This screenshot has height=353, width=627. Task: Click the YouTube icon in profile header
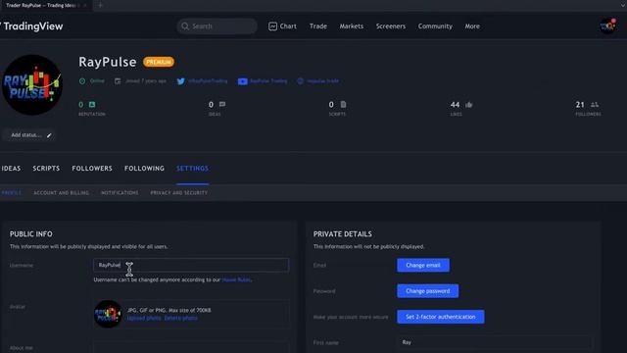[x=242, y=81]
